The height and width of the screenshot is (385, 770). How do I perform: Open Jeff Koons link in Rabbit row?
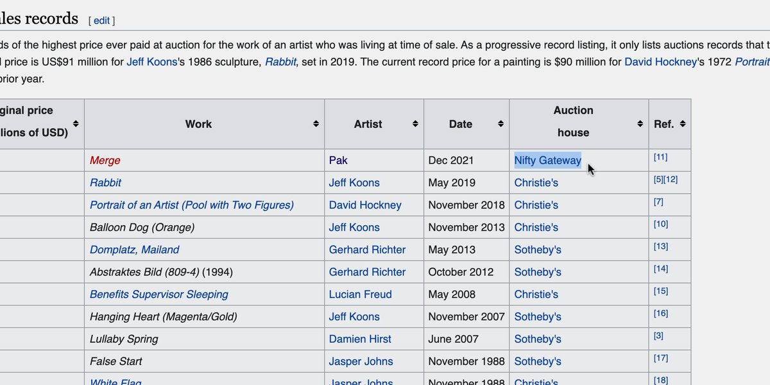[354, 183]
